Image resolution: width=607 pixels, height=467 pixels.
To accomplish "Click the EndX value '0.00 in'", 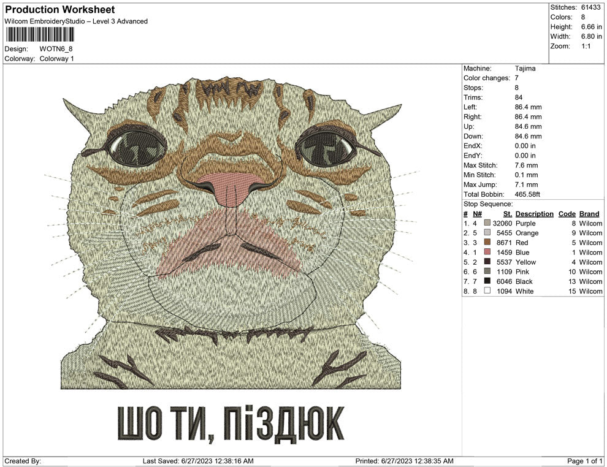I will [x=525, y=146].
